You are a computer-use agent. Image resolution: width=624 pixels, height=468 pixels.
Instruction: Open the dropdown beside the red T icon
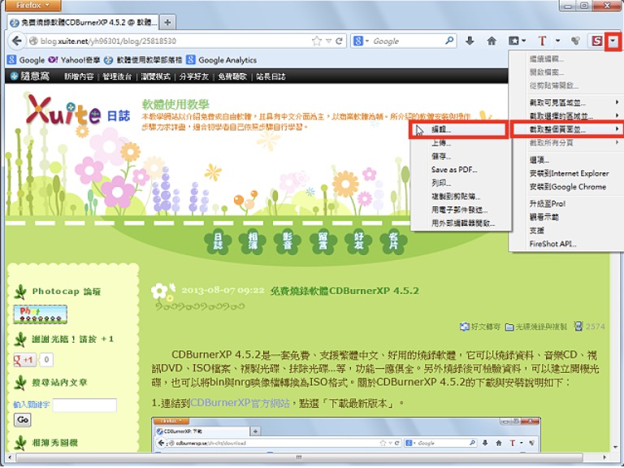pyautogui.click(x=557, y=41)
